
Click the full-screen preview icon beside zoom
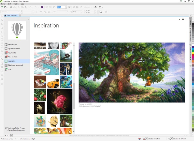point(70,7)
